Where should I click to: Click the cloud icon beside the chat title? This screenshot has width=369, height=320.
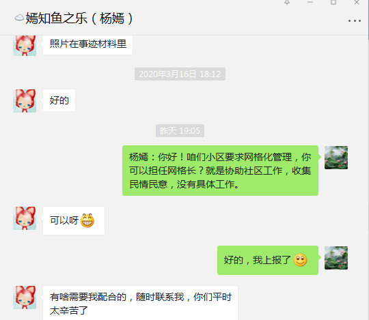pyautogui.click(x=19, y=18)
